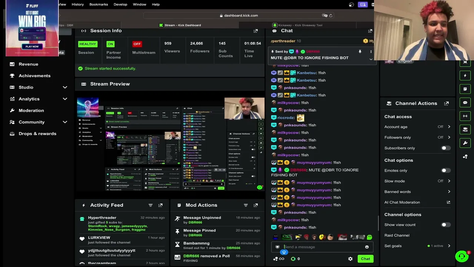The height and width of the screenshot is (267, 474).
Task: Toggle Partner Income ON badge
Action: pos(110,44)
